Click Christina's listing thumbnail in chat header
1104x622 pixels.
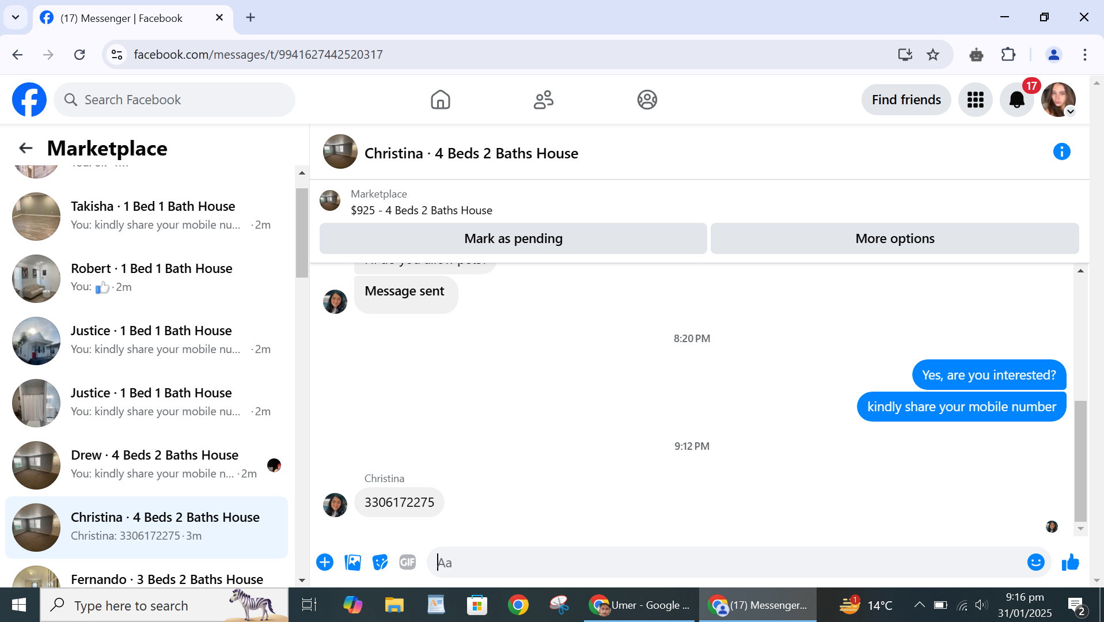[x=340, y=151]
